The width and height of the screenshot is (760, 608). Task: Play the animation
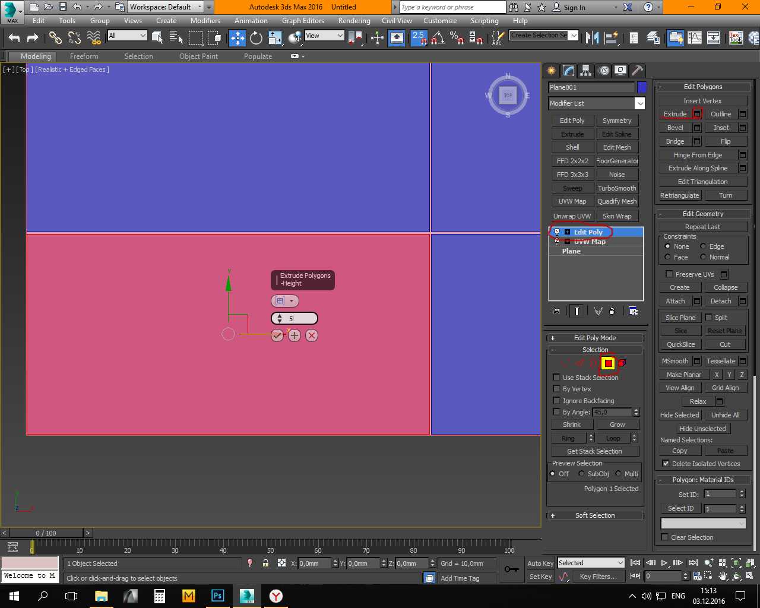(x=664, y=563)
